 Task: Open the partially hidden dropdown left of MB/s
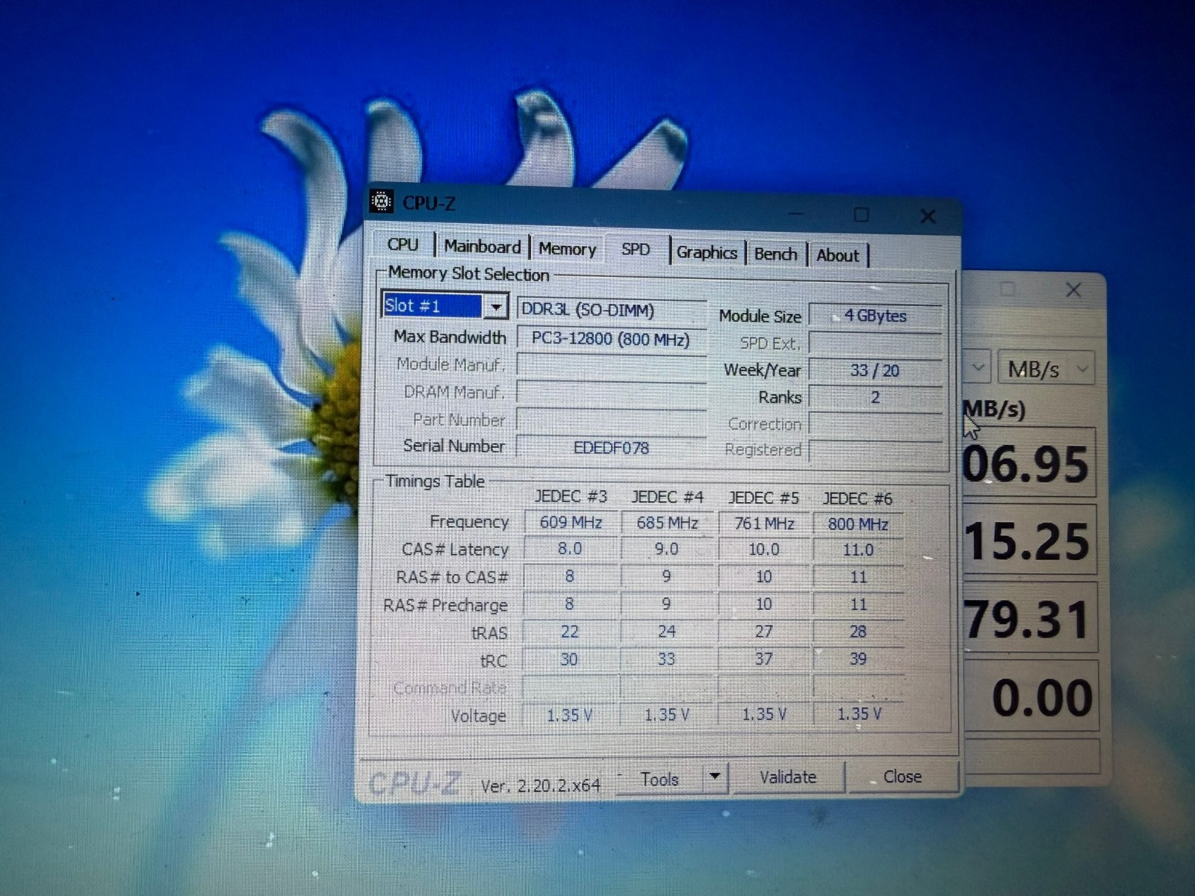click(x=978, y=367)
